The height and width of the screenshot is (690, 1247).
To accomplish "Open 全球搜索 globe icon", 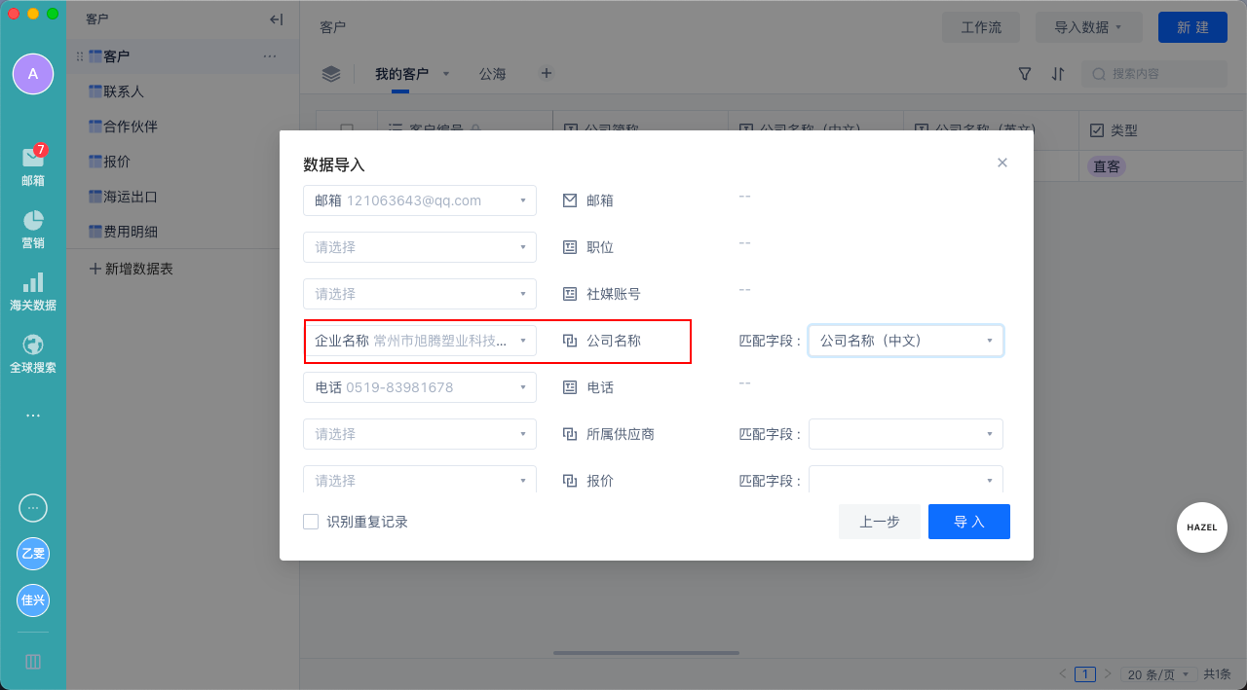I will (x=33, y=345).
